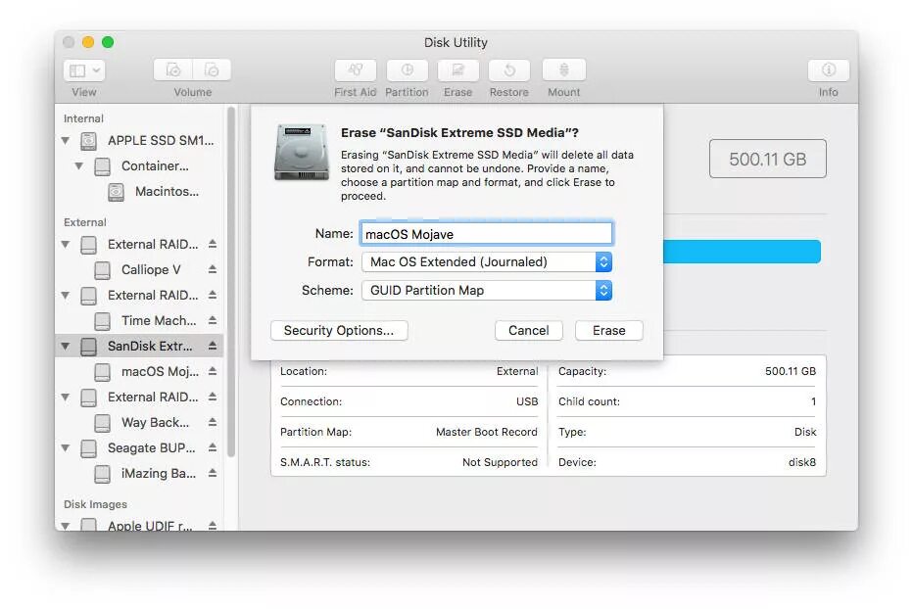Click the Security Options... button
Screen dimensions: 913x609
339,330
